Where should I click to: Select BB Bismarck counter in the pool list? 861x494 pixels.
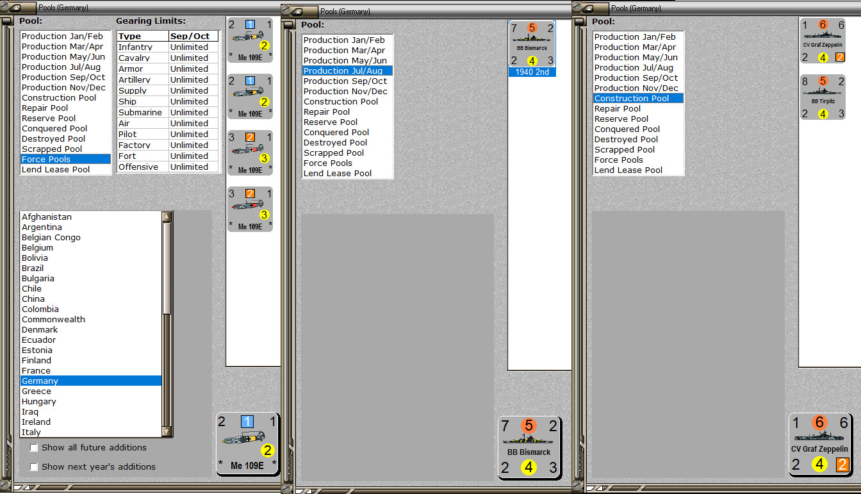pos(532,44)
